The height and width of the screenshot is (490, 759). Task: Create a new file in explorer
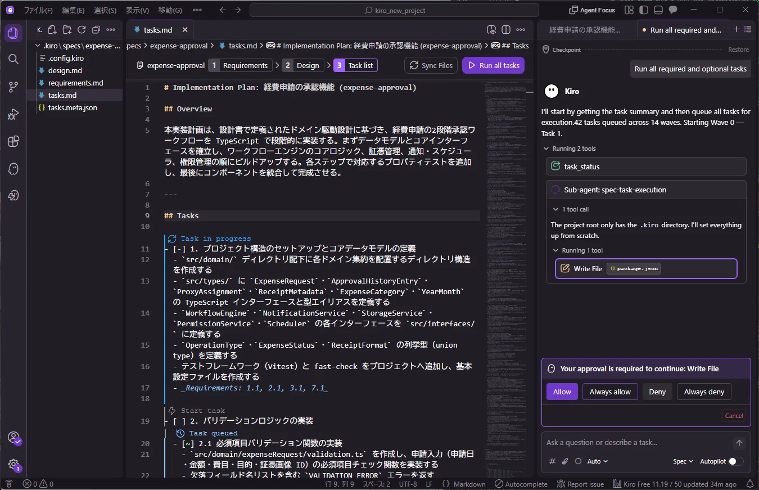(52, 30)
